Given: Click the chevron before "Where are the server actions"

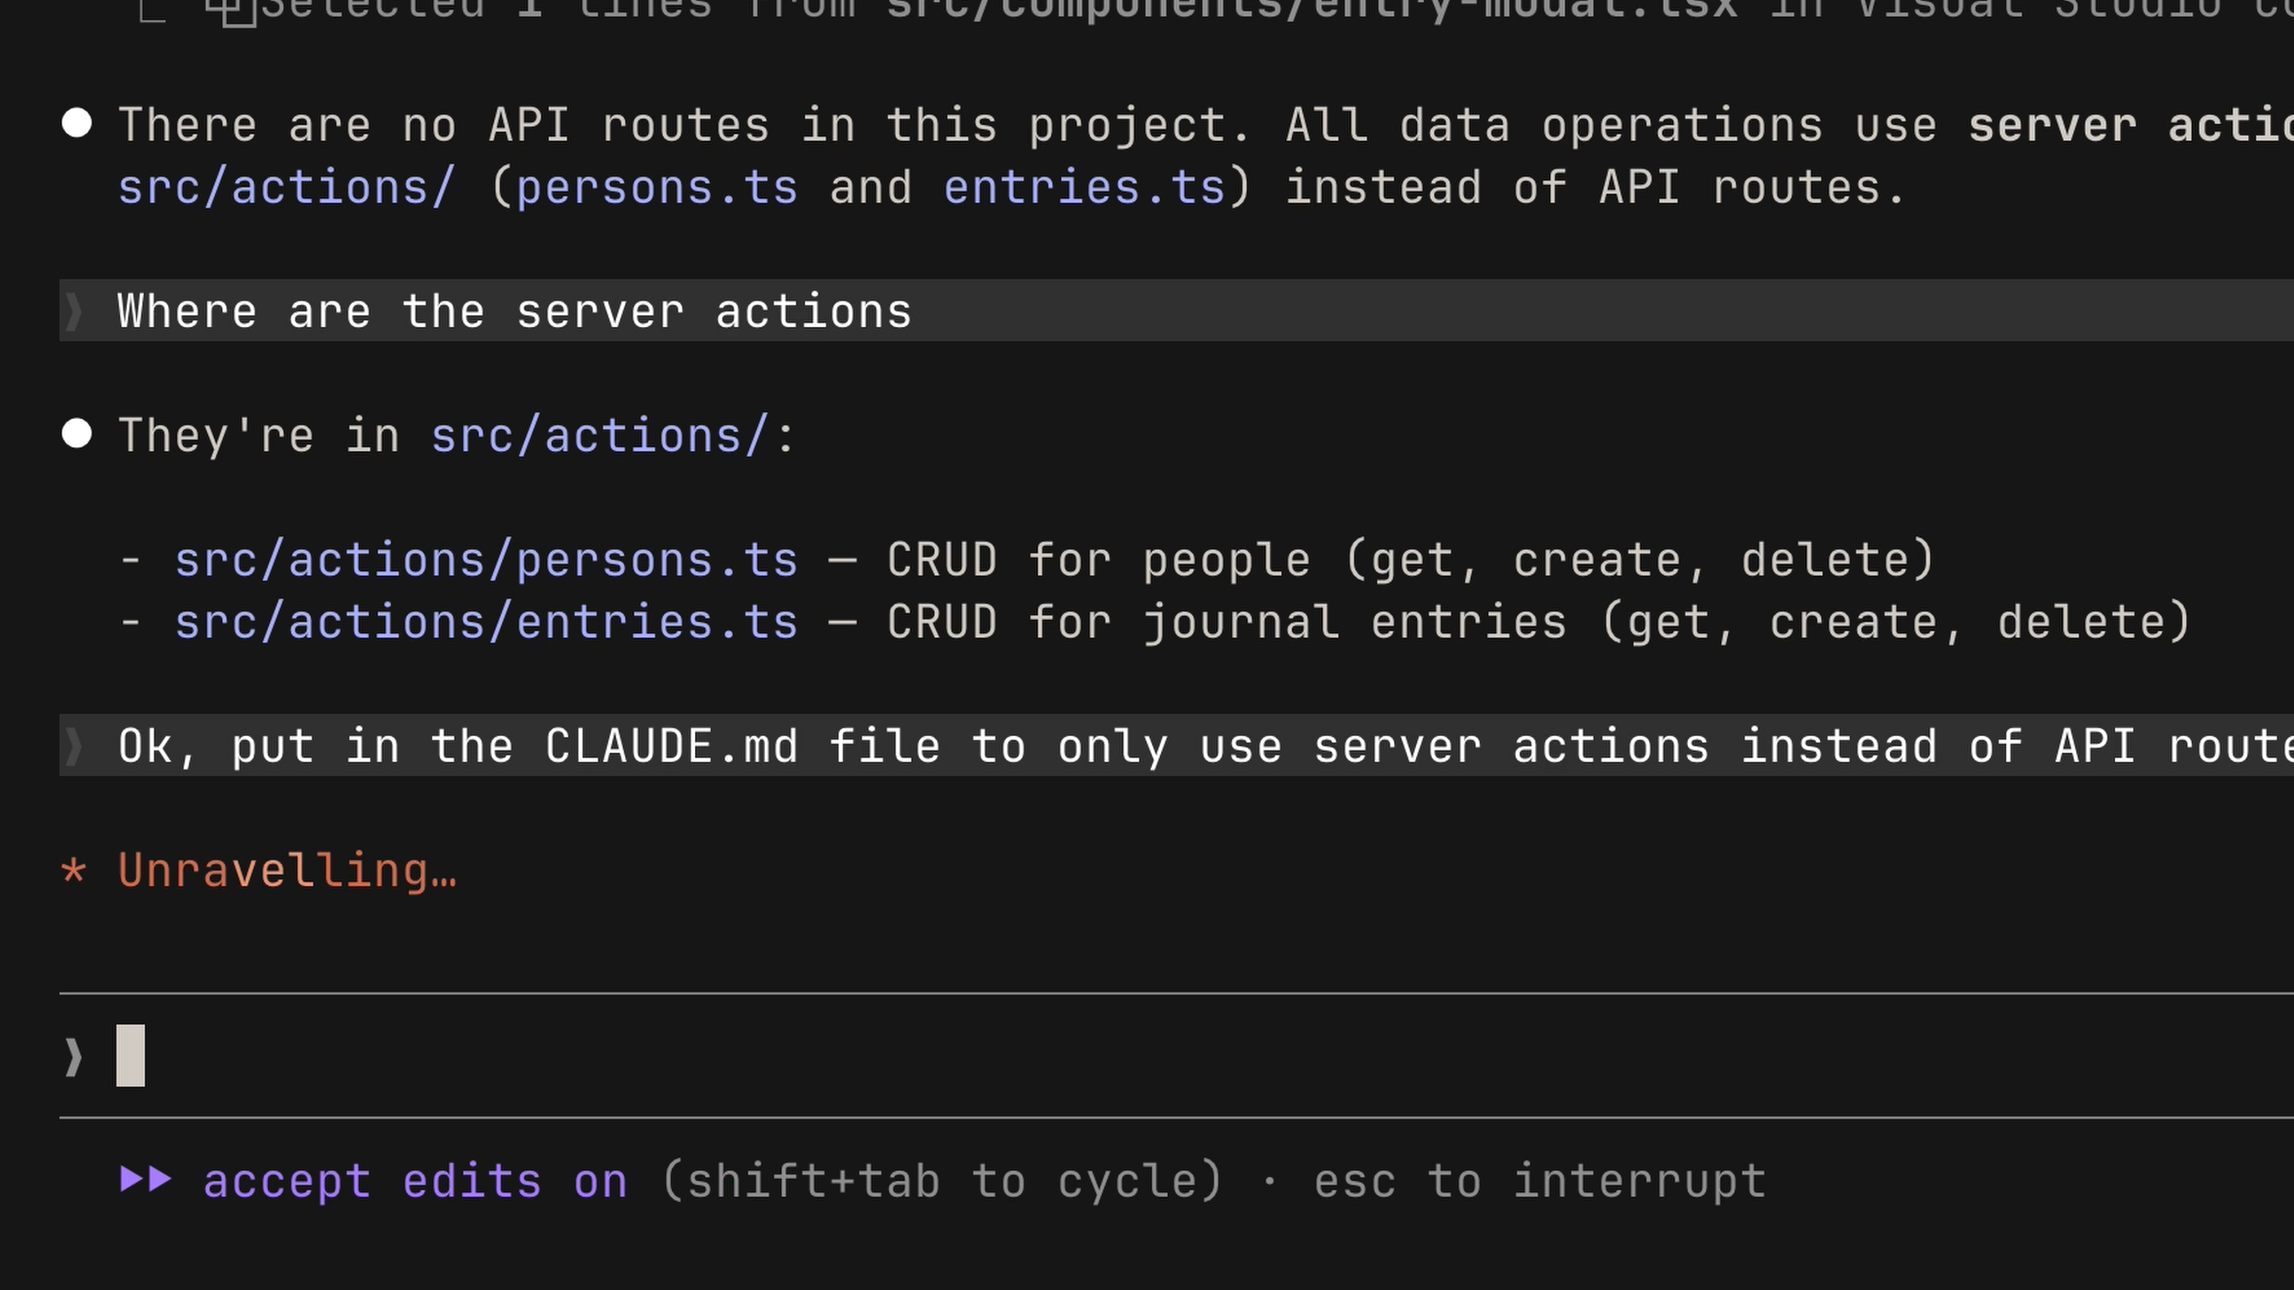Looking at the screenshot, I should [74, 311].
